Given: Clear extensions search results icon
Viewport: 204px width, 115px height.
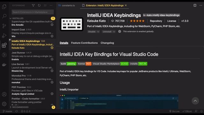Looking at the screenshot, I should 45,5.
